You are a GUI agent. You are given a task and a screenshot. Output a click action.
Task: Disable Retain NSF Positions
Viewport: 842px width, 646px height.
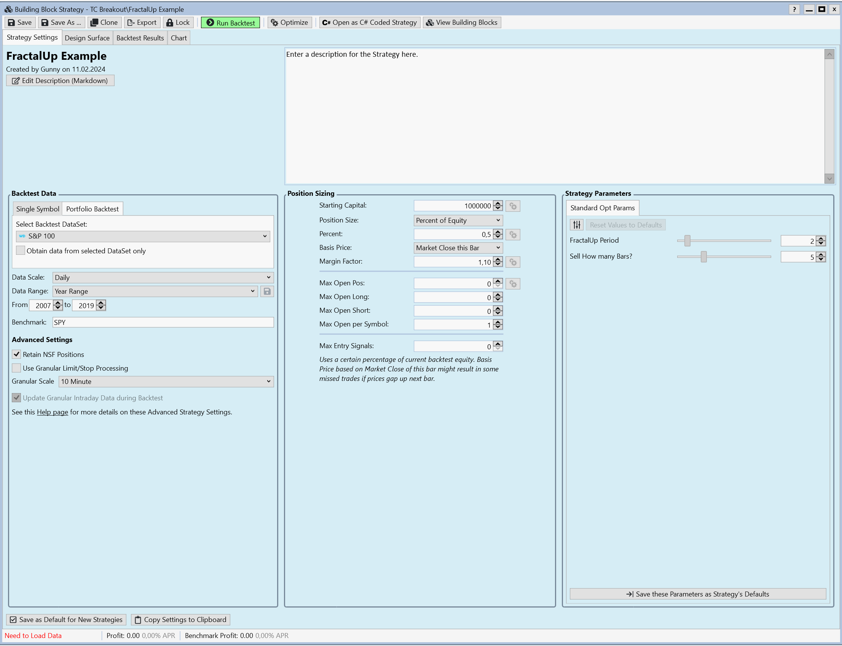tap(16, 354)
